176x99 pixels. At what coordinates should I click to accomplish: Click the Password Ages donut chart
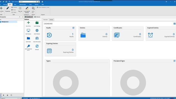[133, 82]
